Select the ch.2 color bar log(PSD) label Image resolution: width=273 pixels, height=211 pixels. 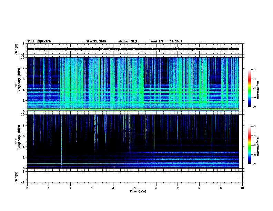258,147
